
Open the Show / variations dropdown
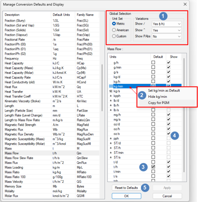point(167,24)
